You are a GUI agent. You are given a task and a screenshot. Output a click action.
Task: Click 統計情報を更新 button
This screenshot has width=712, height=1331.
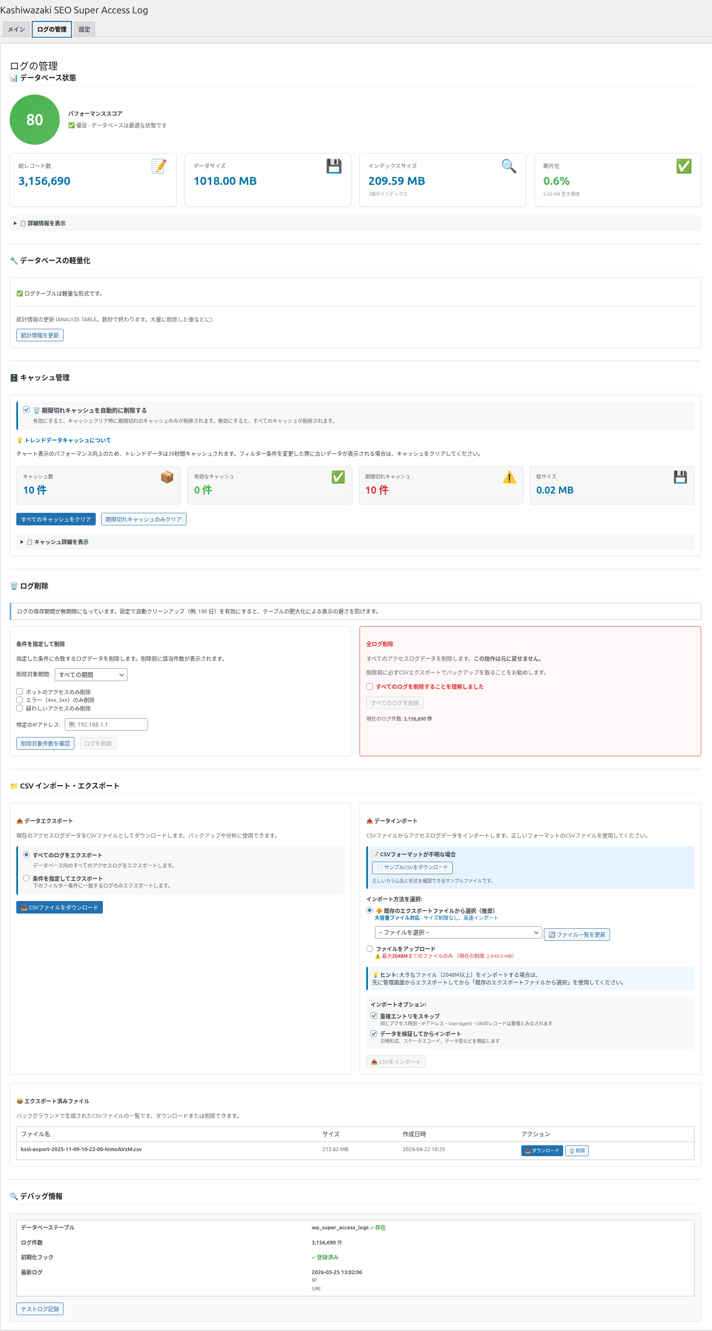tap(40, 335)
